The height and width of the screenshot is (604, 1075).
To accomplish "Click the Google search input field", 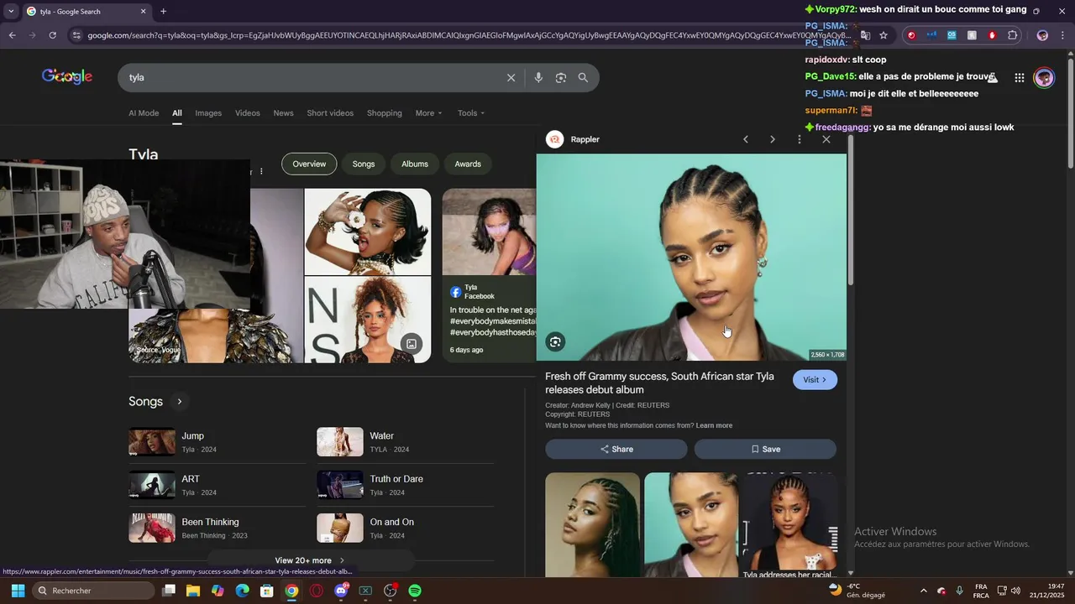I will coord(311,77).
